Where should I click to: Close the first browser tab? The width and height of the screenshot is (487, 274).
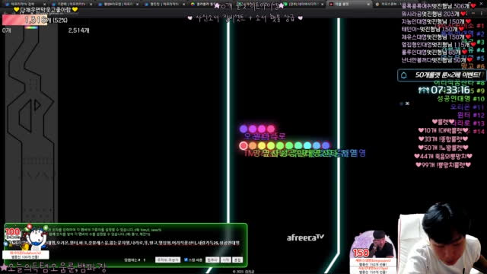tap(44, 5)
